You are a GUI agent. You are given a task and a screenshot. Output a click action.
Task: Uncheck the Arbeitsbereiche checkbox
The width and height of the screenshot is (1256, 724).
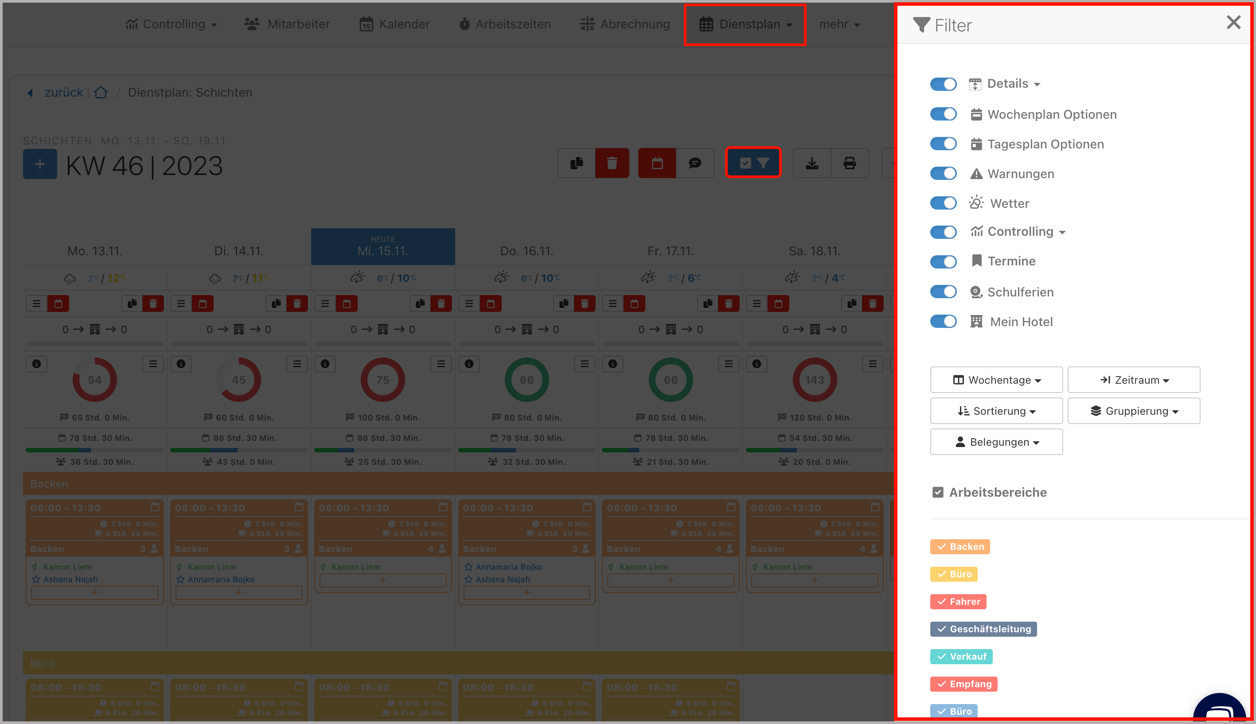937,492
